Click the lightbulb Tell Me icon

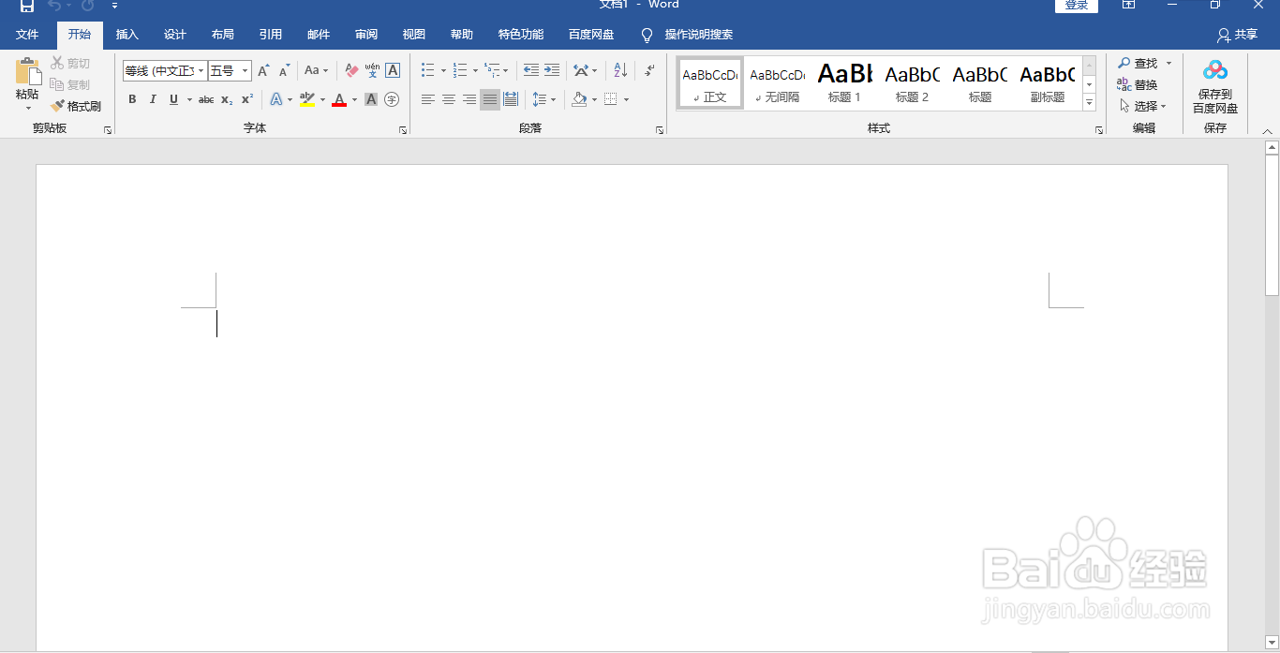pyautogui.click(x=647, y=35)
